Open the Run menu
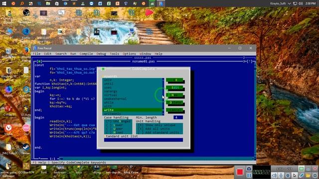319x179 pixels. coord(73,54)
